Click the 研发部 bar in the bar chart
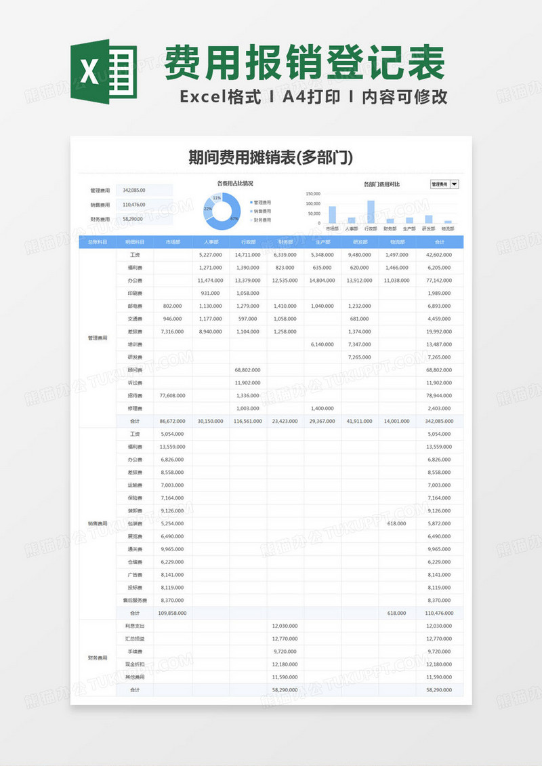 428,219
